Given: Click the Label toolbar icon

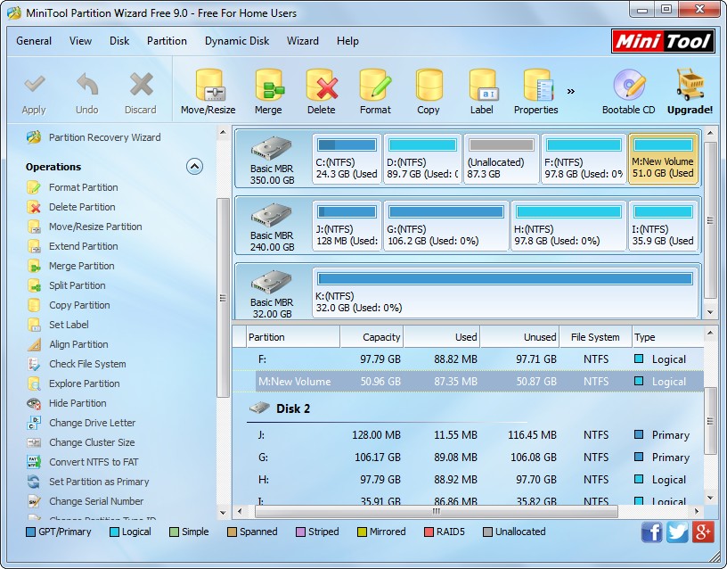Looking at the screenshot, I should 483,85.
